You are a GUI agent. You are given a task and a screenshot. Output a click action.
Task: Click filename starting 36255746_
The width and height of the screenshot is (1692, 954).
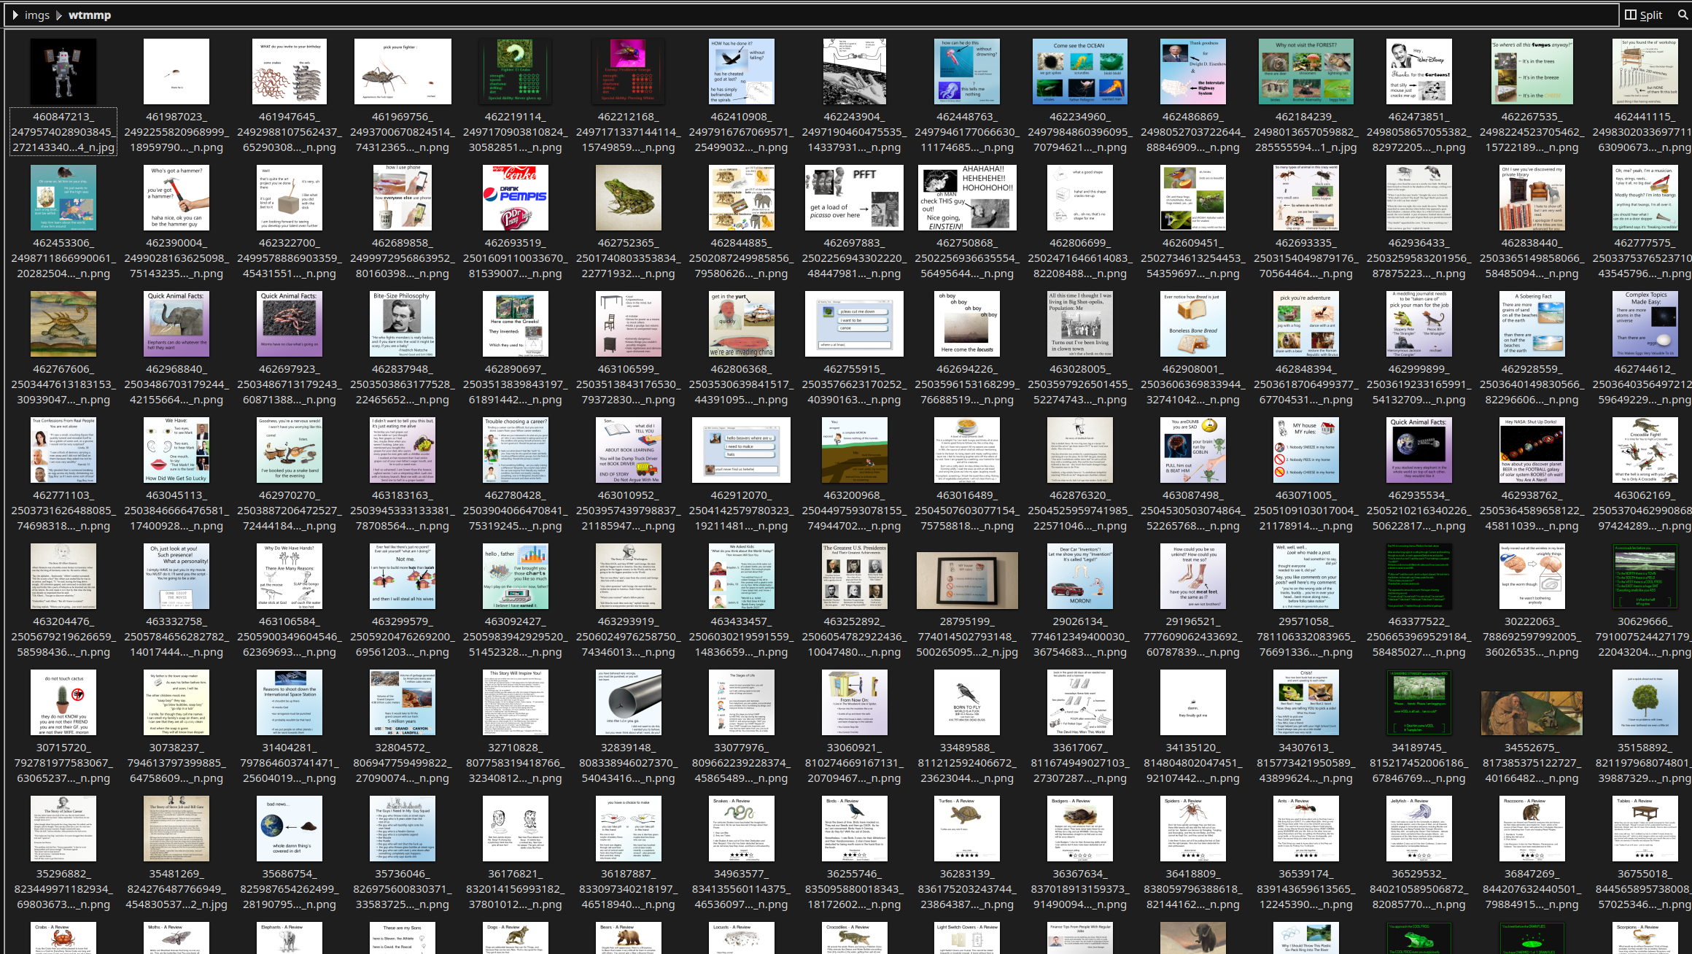pyautogui.click(x=854, y=889)
